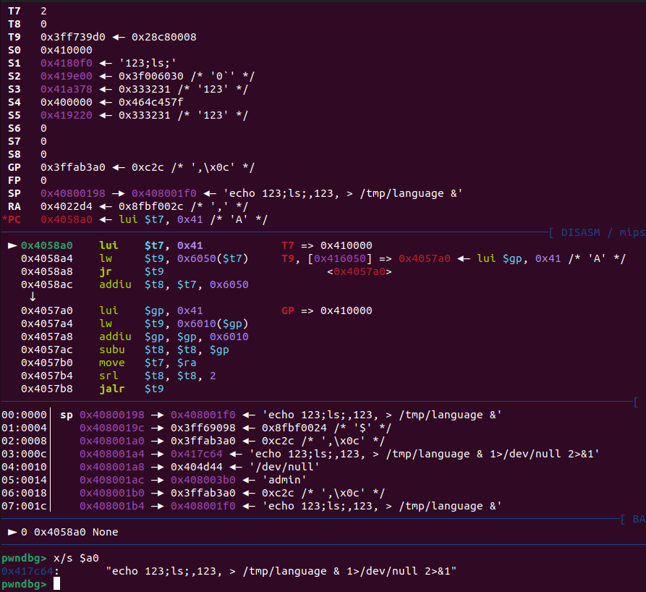This screenshot has width=646, height=592.
Task: Select address 0x419e00 in S2 register row
Action: click(x=67, y=76)
